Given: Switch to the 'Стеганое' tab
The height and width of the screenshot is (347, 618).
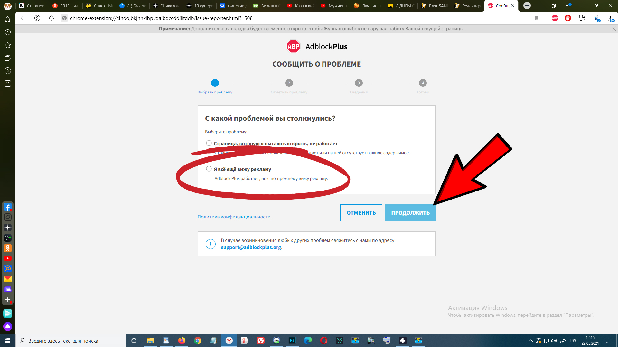Looking at the screenshot, I should 32,6.
